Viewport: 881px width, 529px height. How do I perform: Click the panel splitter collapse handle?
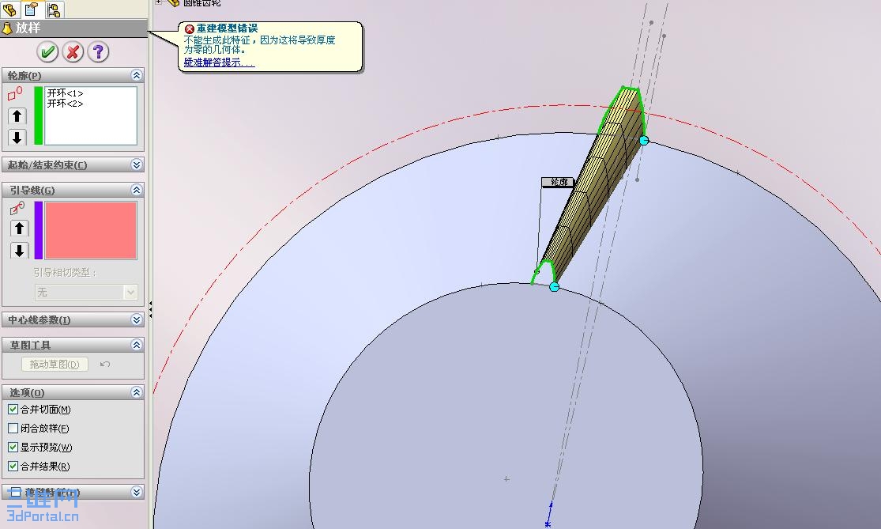tap(150, 309)
